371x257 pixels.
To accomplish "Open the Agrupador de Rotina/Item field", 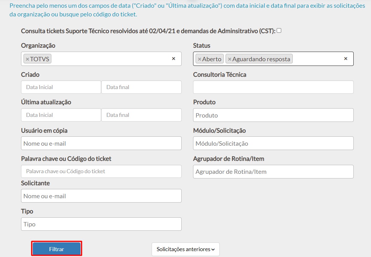I will coord(273,172).
